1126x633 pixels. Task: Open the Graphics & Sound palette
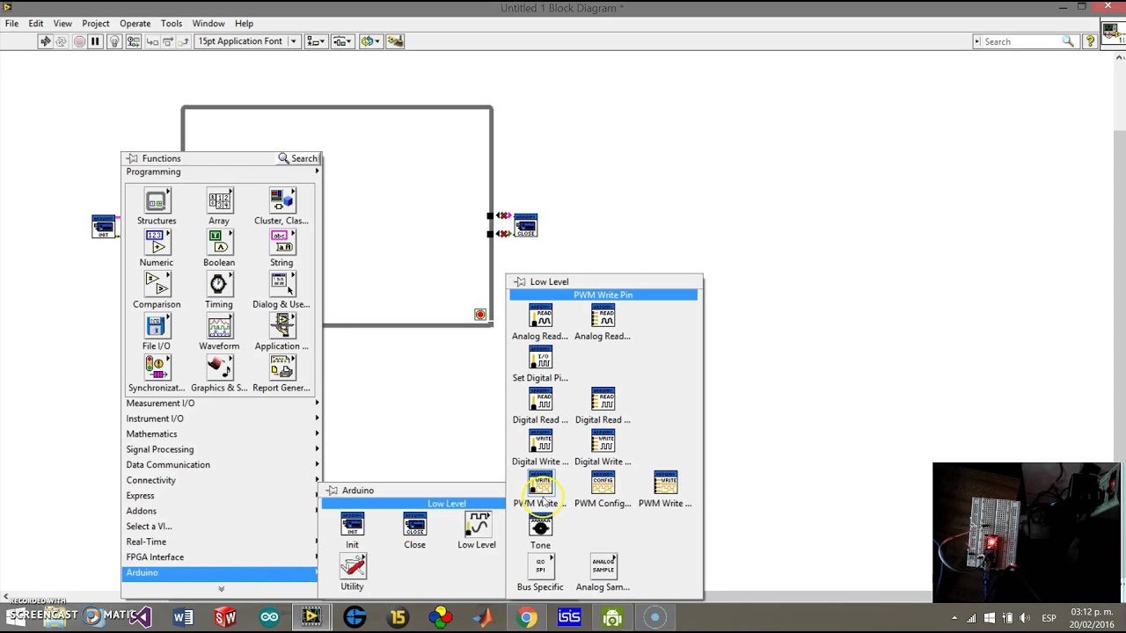(x=219, y=368)
